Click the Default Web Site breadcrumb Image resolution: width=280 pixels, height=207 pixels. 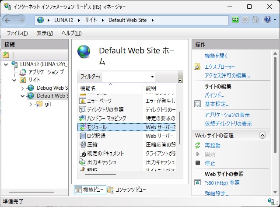(127, 20)
